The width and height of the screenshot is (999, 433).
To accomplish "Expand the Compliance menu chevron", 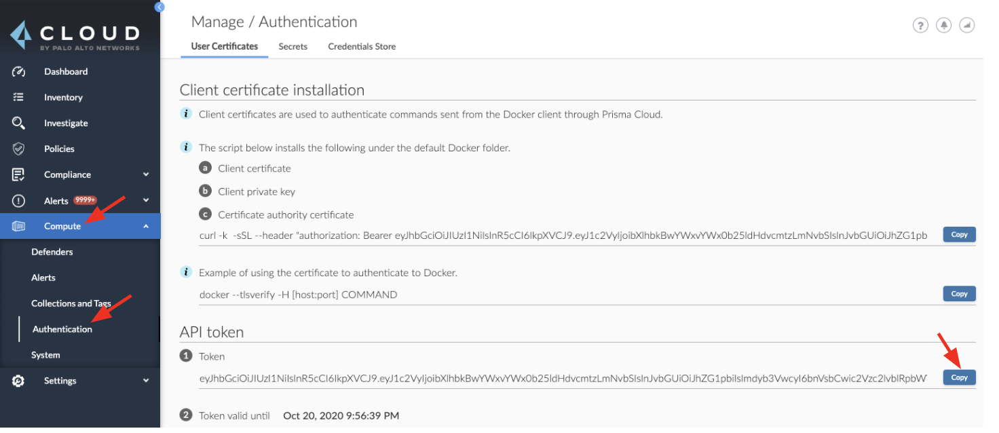I will pos(145,174).
